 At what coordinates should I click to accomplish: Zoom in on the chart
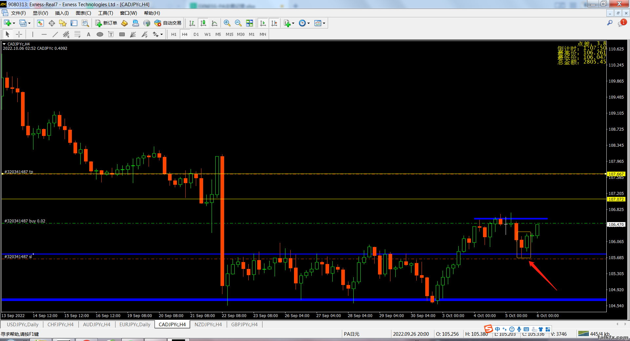point(227,23)
